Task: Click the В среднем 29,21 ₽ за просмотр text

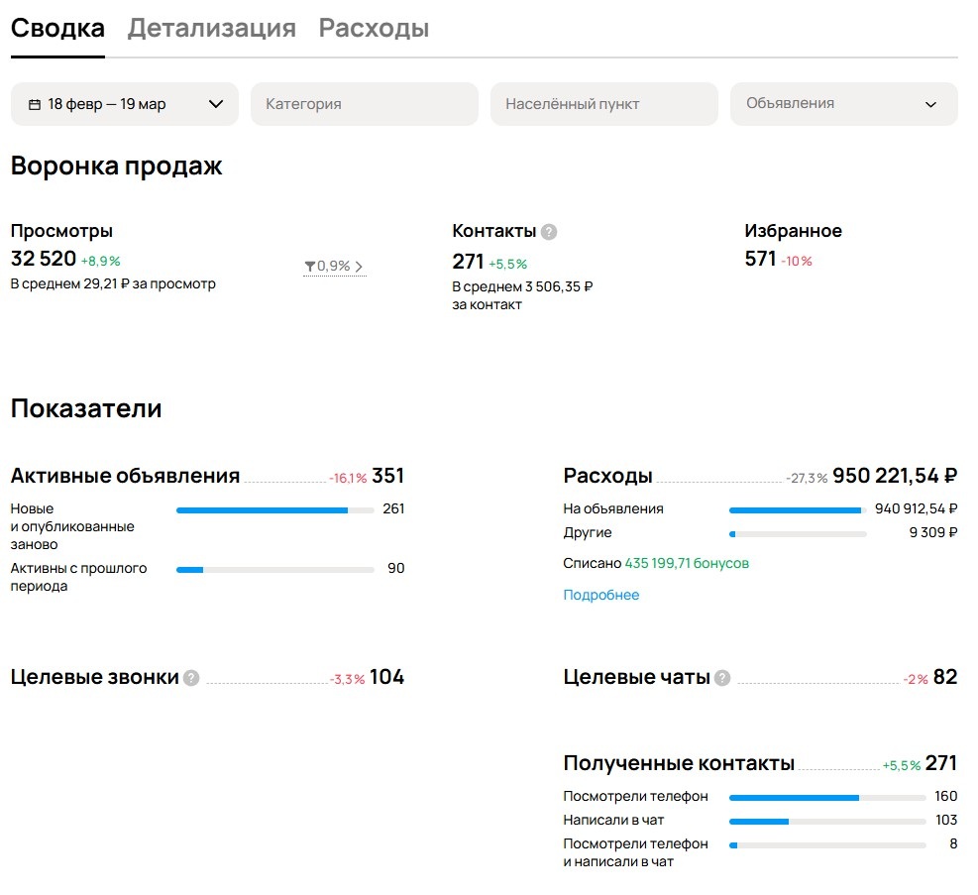Action: click(113, 283)
